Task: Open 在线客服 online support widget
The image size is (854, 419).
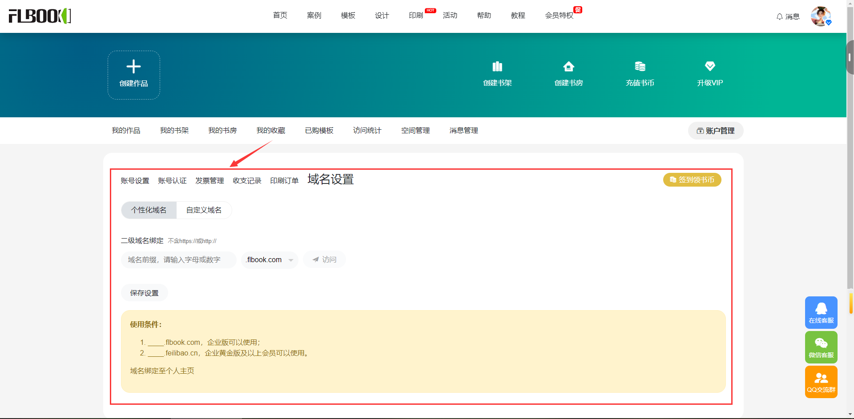Action: [x=821, y=312]
